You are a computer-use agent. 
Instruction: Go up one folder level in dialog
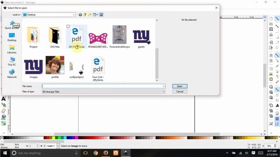(85, 15)
